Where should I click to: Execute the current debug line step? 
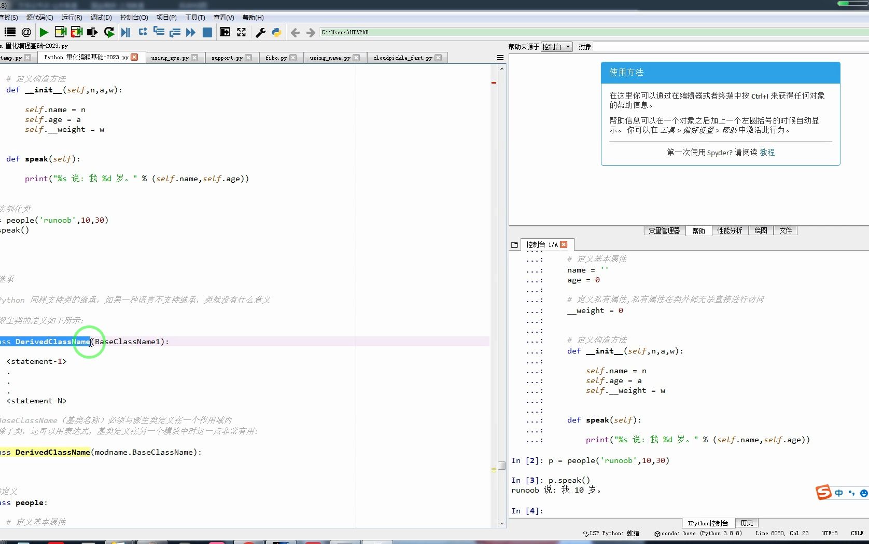[143, 32]
